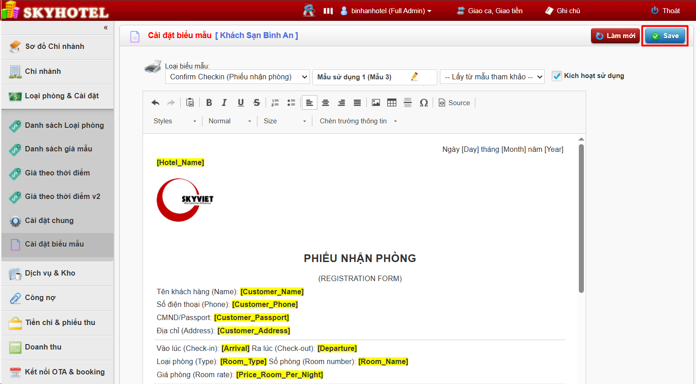Center align the text
The width and height of the screenshot is (696, 384).
pyautogui.click(x=326, y=103)
